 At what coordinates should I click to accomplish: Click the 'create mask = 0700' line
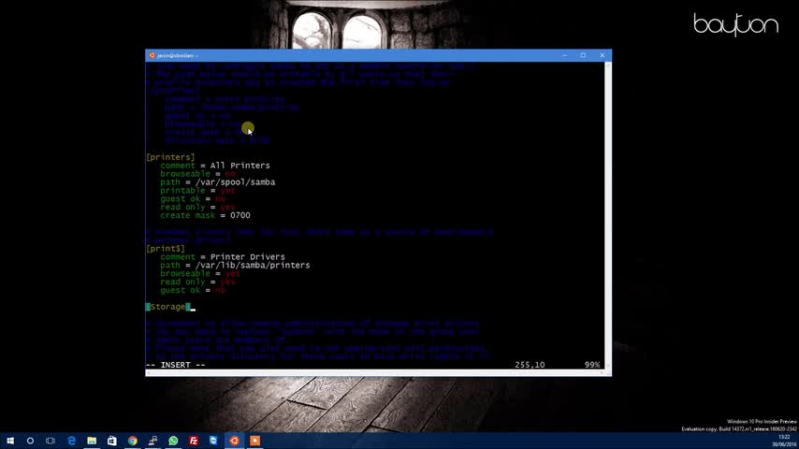click(205, 215)
